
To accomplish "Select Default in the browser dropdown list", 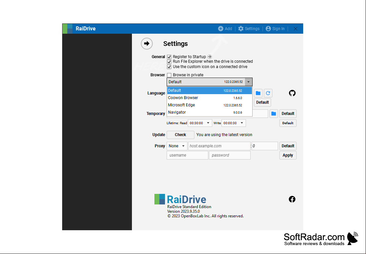I will point(210,91).
